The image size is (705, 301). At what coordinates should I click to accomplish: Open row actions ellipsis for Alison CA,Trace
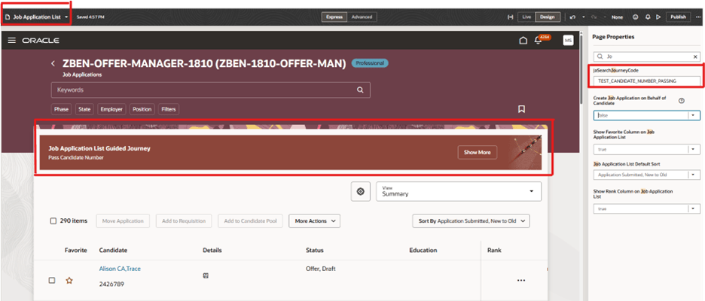click(x=521, y=281)
